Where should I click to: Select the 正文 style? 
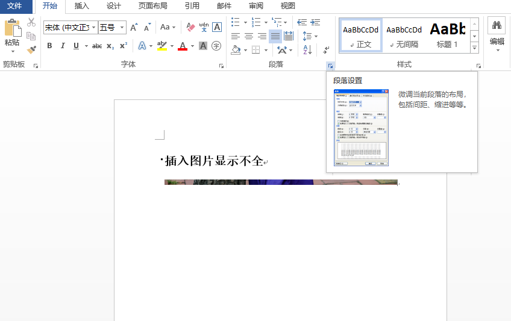click(361, 36)
